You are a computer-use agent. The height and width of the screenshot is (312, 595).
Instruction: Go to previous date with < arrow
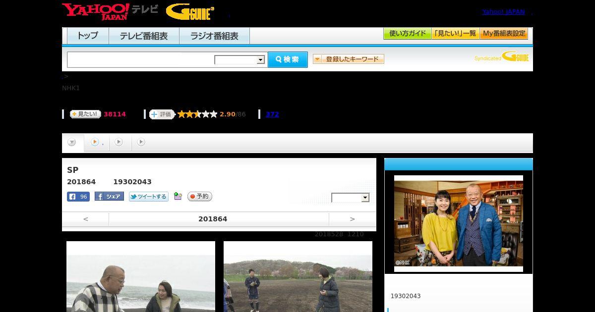coord(85,219)
